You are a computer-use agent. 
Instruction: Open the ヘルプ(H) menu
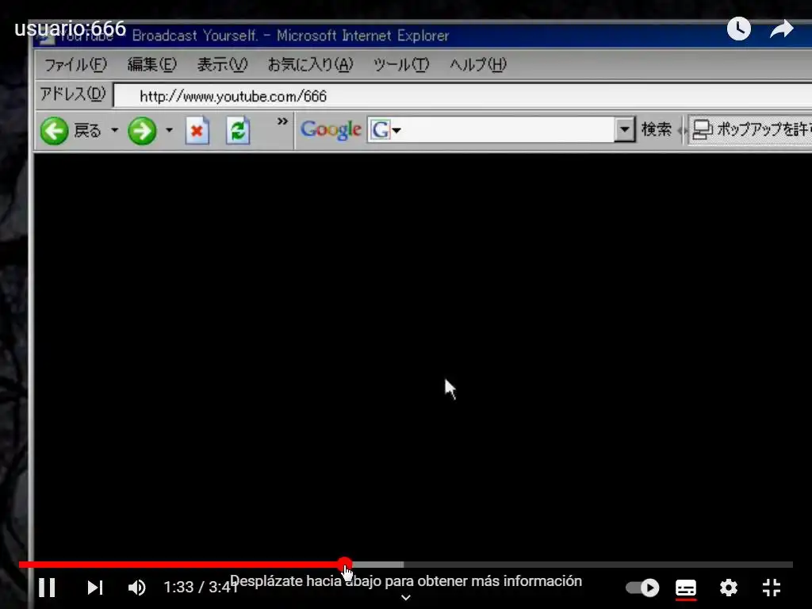pos(478,65)
